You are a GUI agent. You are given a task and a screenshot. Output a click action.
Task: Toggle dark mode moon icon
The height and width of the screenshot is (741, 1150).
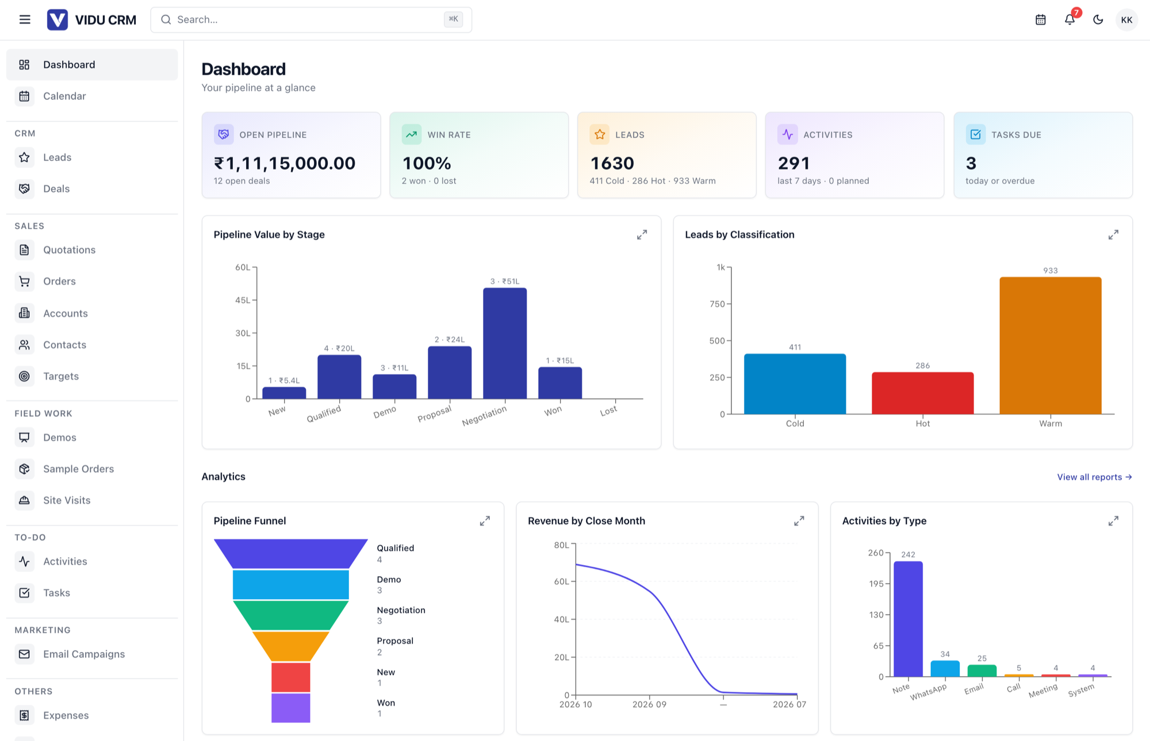1098,20
